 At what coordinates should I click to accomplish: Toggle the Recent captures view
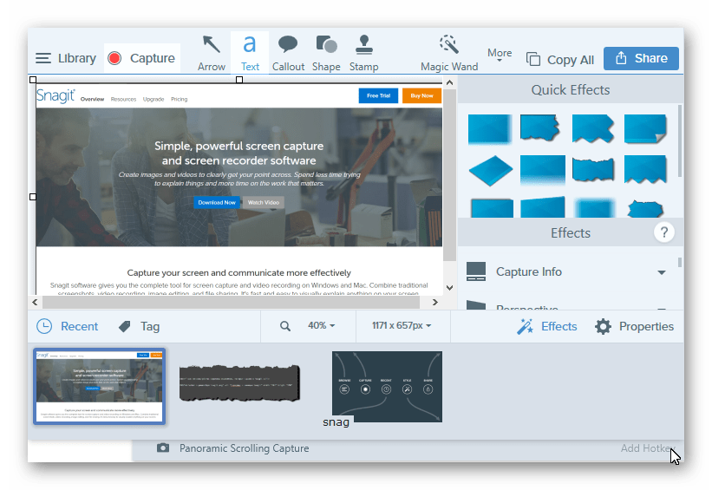click(x=68, y=326)
